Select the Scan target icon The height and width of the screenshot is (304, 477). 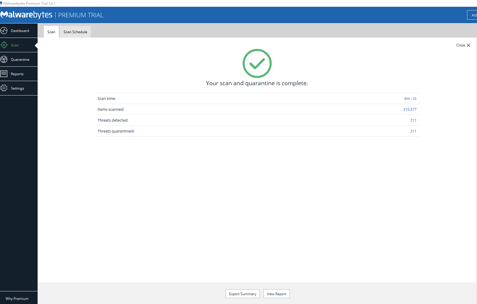point(4,45)
